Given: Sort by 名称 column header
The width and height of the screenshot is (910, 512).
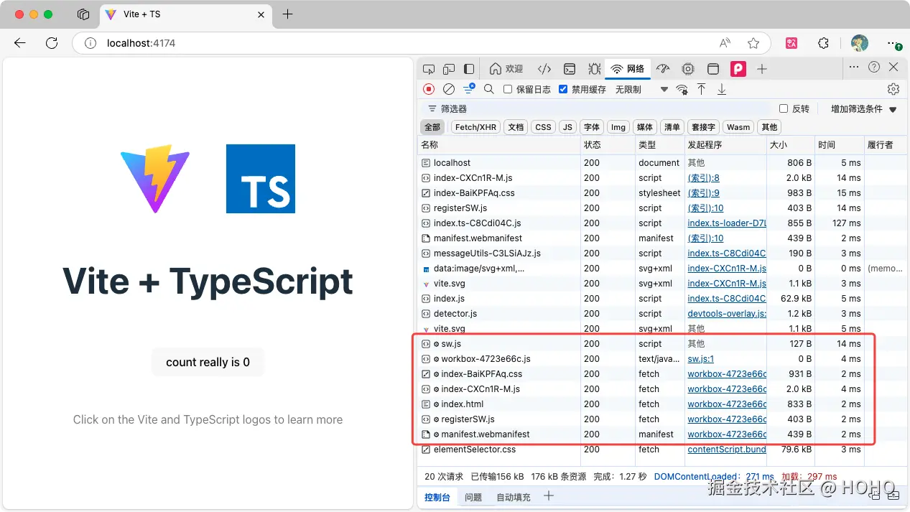Looking at the screenshot, I should 499,145.
